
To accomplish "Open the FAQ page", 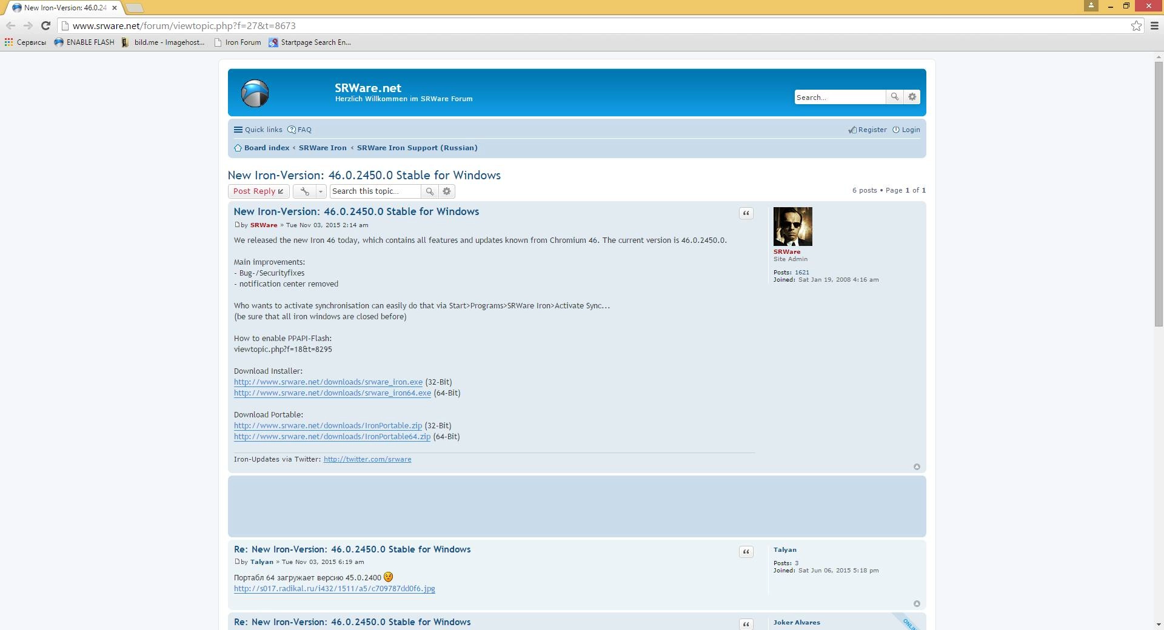I will click(x=299, y=130).
